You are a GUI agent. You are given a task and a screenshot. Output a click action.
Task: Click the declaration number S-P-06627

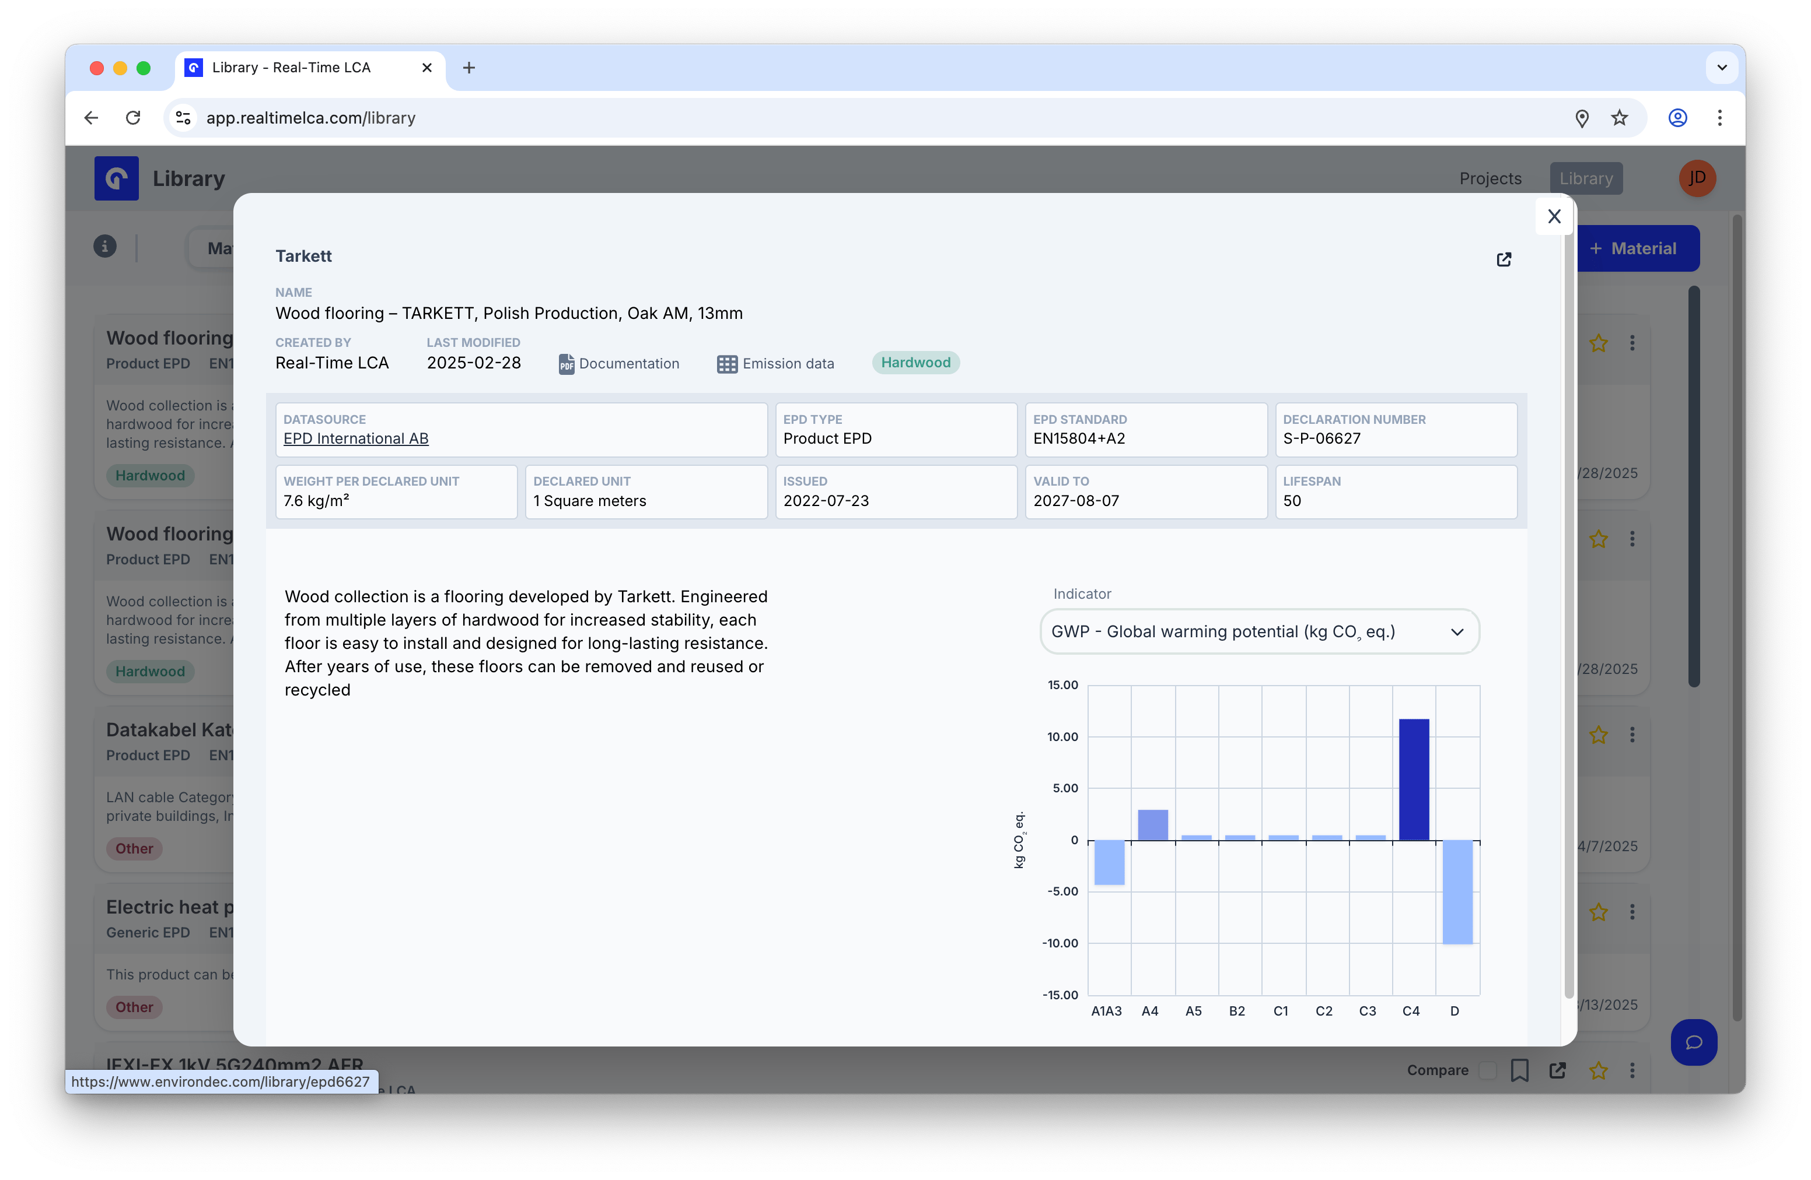click(x=1321, y=438)
